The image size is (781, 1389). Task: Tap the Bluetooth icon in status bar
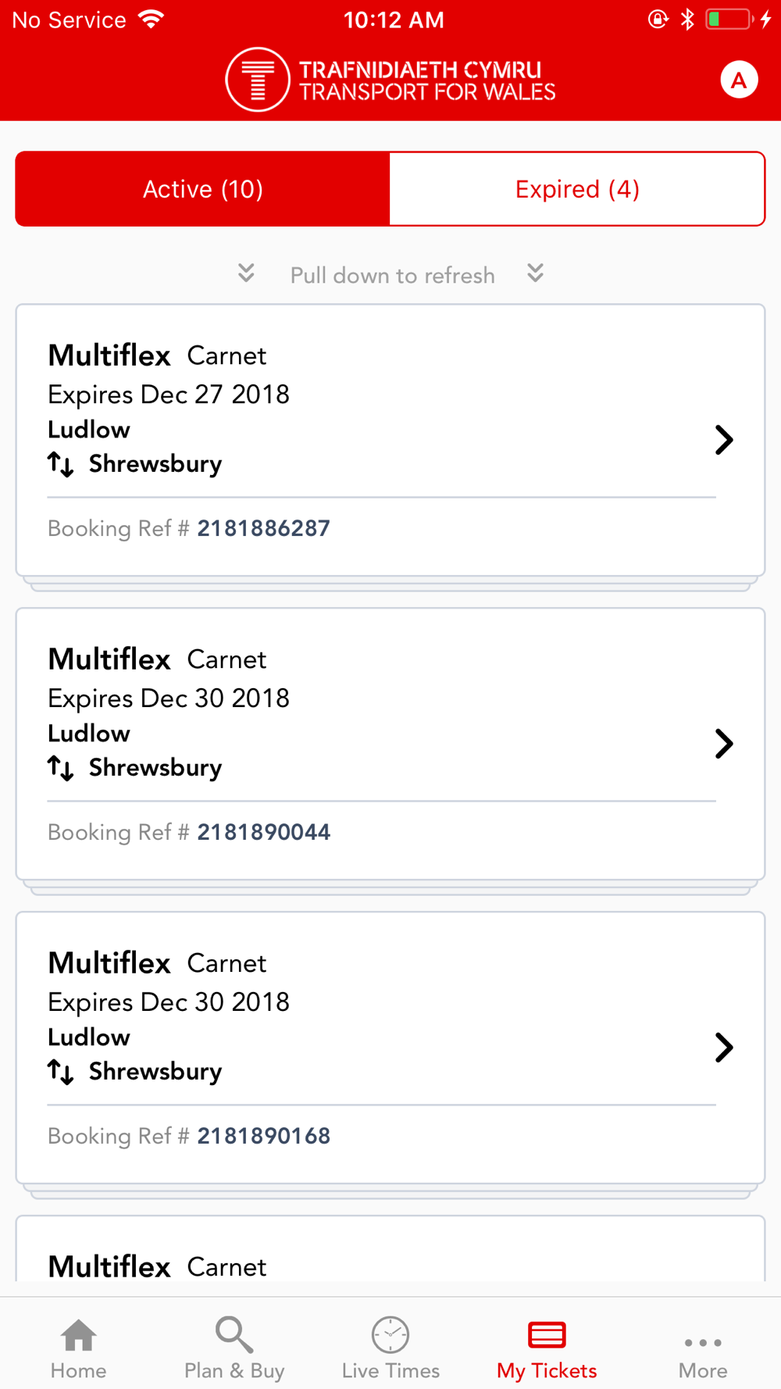pyautogui.click(x=687, y=20)
